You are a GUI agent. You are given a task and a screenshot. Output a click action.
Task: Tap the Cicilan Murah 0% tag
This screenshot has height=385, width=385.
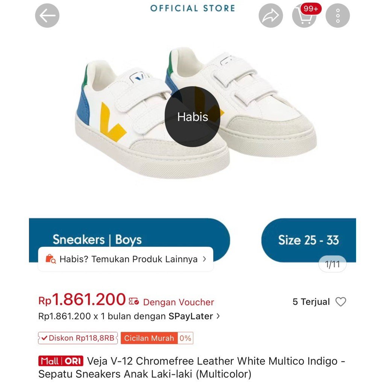(x=157, y=338)
